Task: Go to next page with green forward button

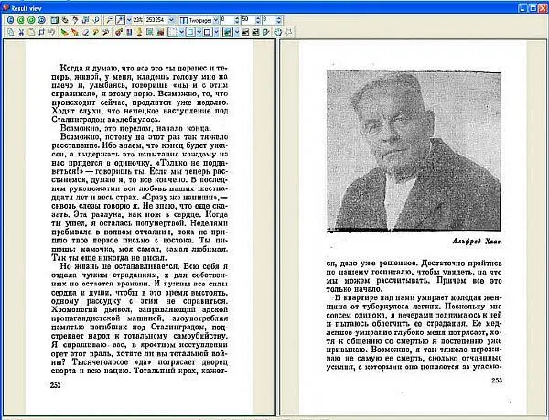Action: point(31,20)
